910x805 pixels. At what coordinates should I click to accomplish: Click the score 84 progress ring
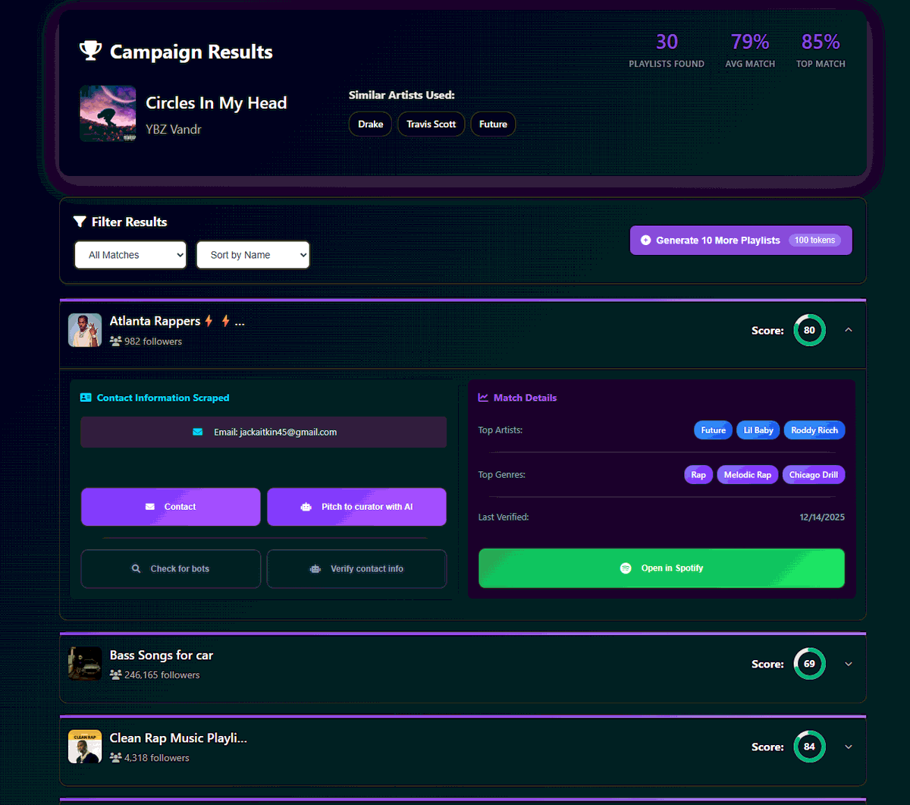pos(809,747)
